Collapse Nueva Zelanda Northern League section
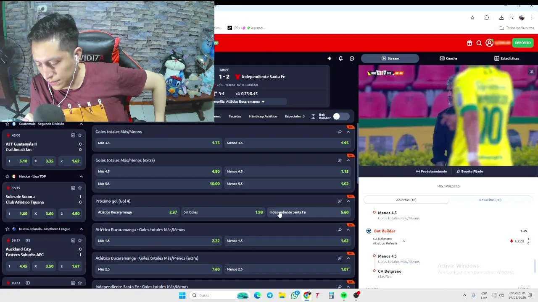 [81, 229]
